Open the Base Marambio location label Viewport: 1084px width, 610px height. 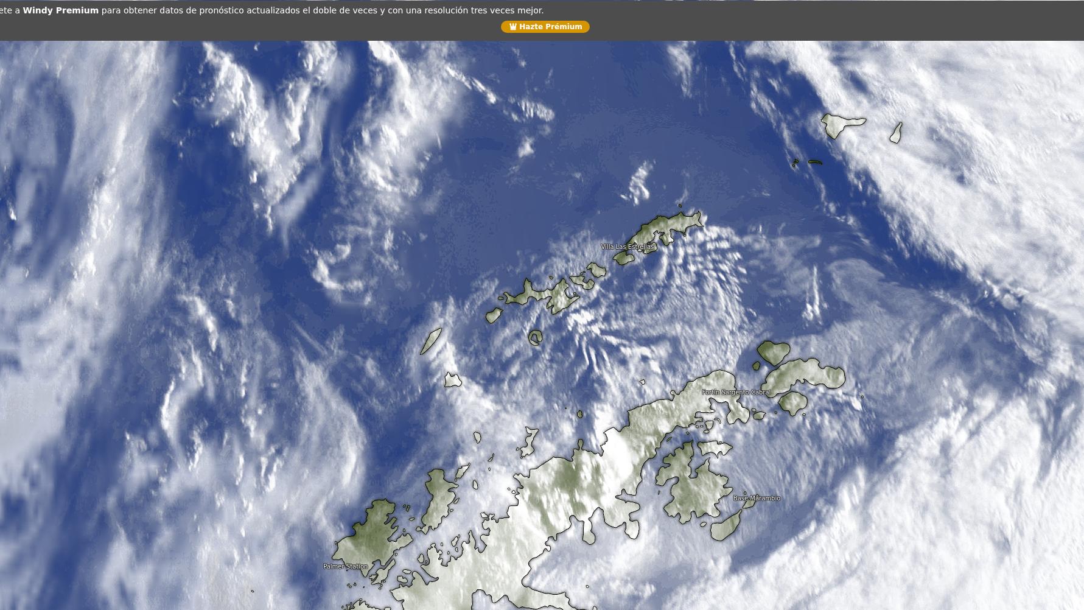(756, 498)
